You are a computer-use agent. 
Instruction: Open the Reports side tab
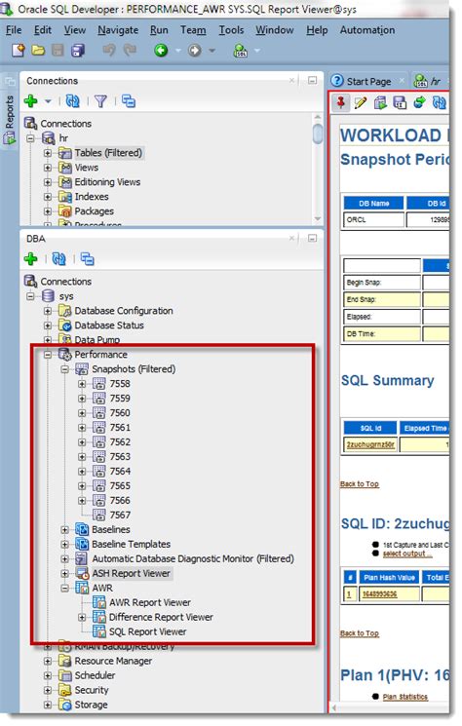pos(9,120)
